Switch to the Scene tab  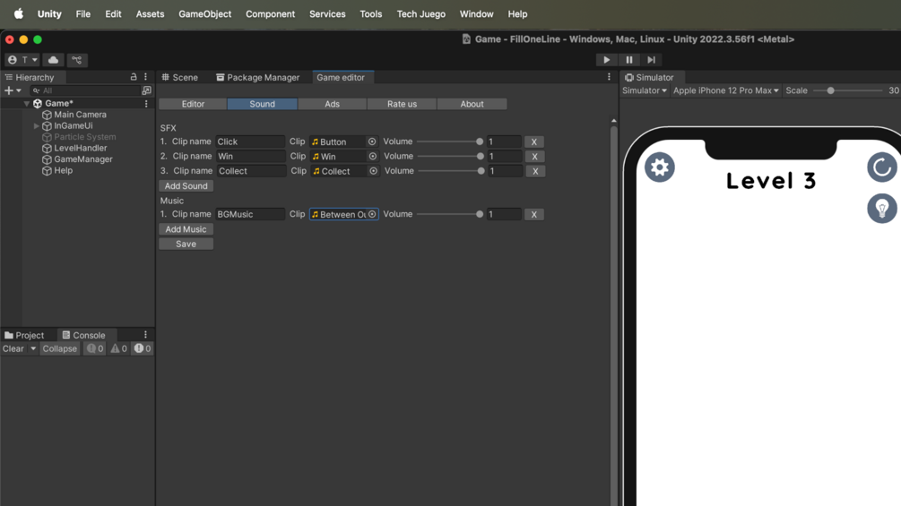180,77
